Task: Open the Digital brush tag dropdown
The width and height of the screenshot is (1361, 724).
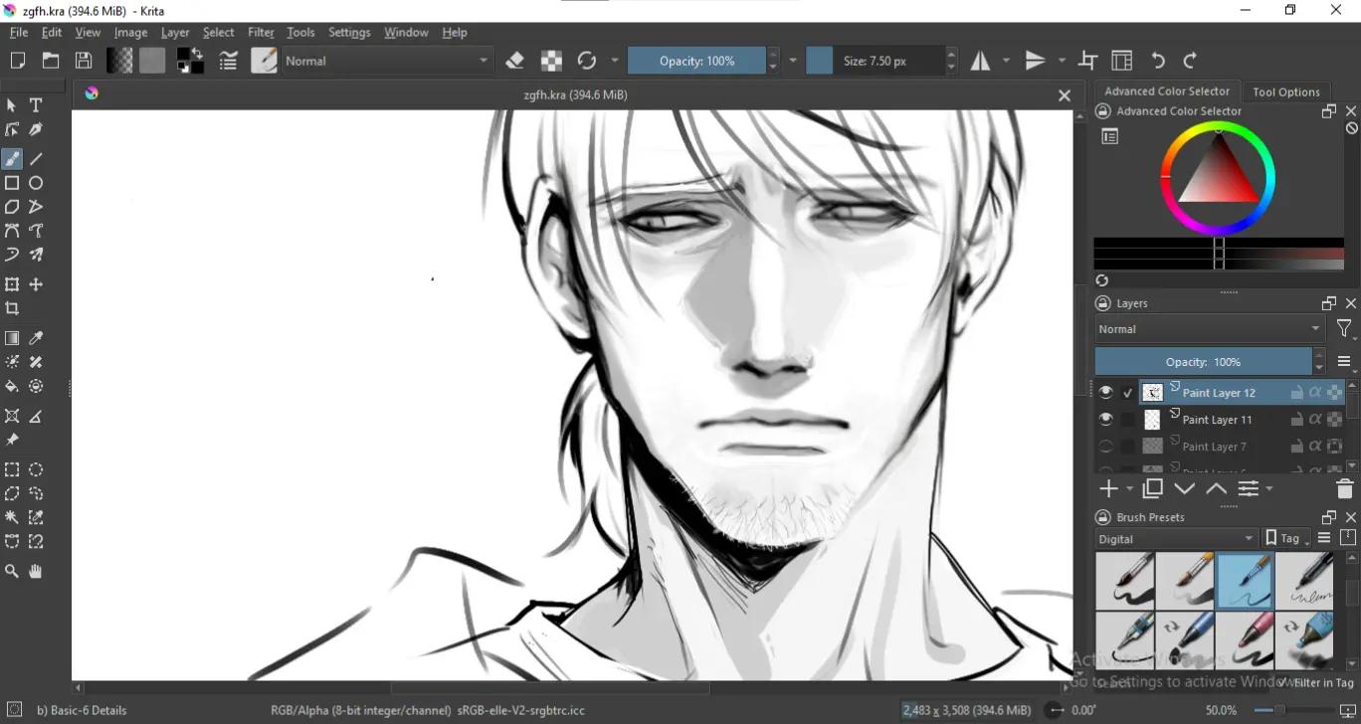Action: tap(1177, 539)
